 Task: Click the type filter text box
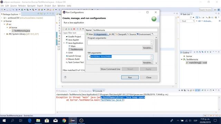point(74,33)
